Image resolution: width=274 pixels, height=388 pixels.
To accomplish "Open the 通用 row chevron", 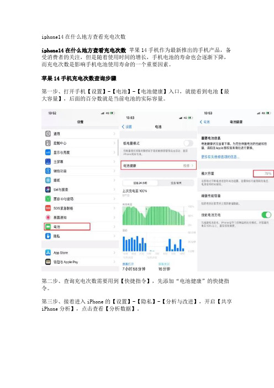I will pyautogui.click(x=114, y=134).
